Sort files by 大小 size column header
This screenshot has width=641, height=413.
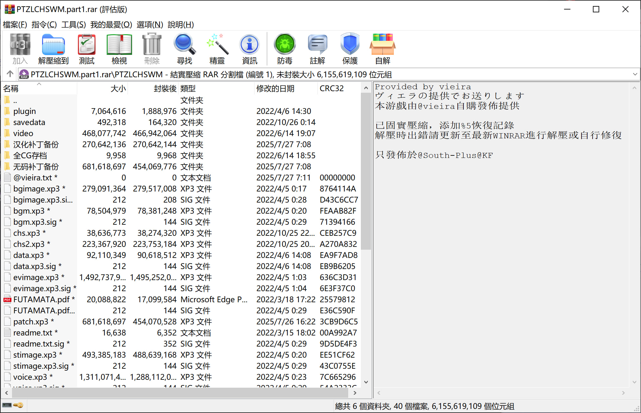click(118, 89)
